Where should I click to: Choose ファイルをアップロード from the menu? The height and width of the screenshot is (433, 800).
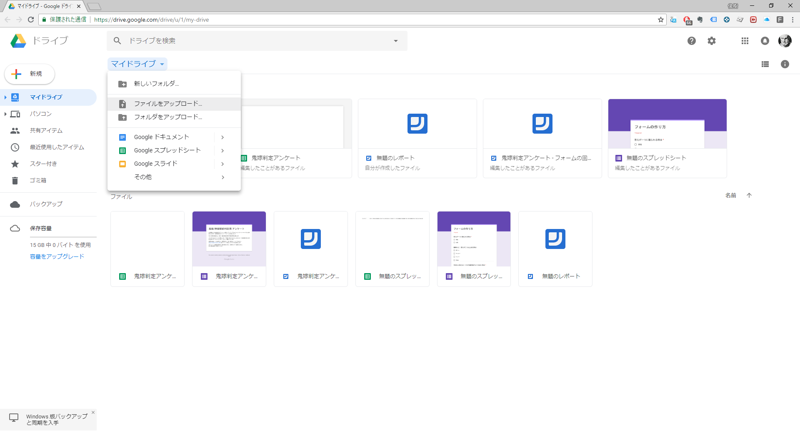pyautogui.click(x=168, y=104)
